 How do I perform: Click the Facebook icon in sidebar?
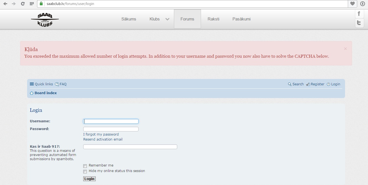(x=359, y=14)
